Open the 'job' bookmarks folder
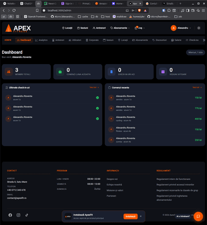 click(x=178, y=17)
